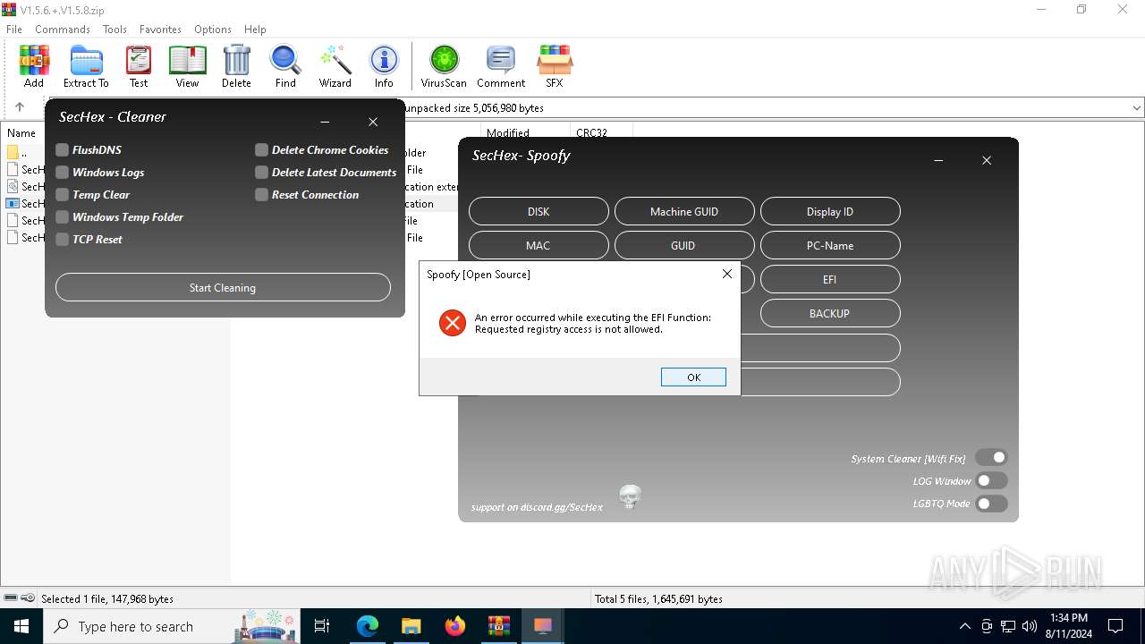Minimize the SecHex Cleaner window
Image resolution: width=1145 pixels, height=644 pixels.
coord(325,123)
